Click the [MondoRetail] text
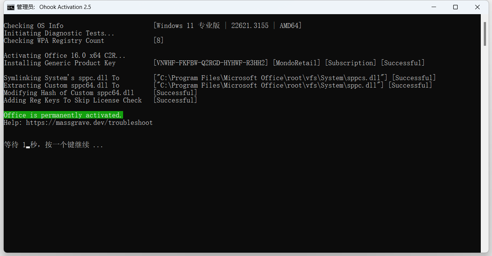This screenshot has width=492, height=256. [x=297, y=63]
